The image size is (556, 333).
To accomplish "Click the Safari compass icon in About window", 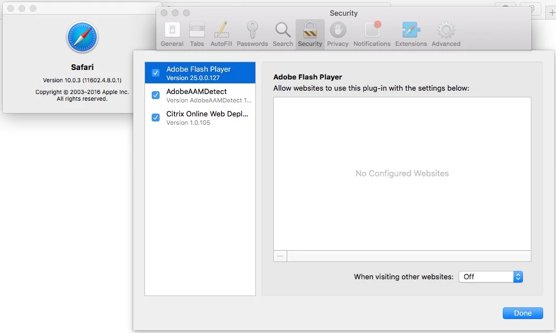I will 82,37.
